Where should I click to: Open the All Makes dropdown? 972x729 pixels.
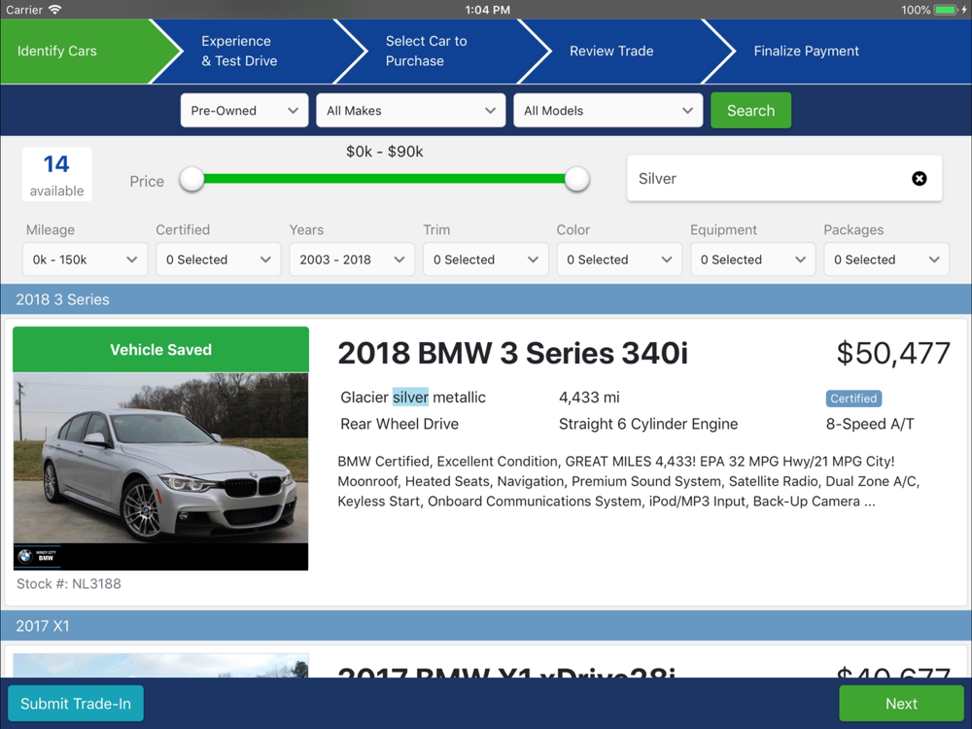[x=411, y=111]
